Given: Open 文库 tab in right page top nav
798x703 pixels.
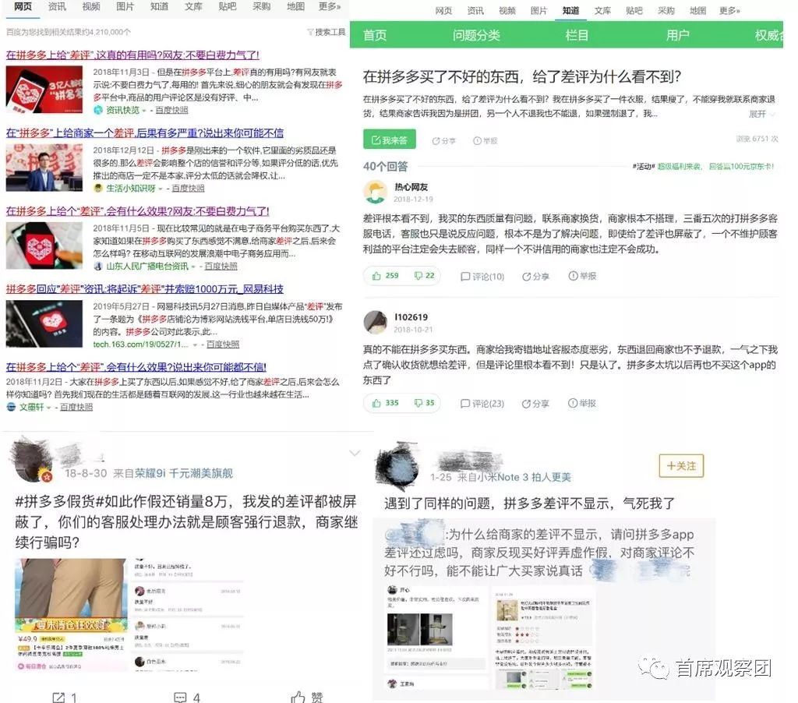Looking at the screenshot, I should (602, 10).
